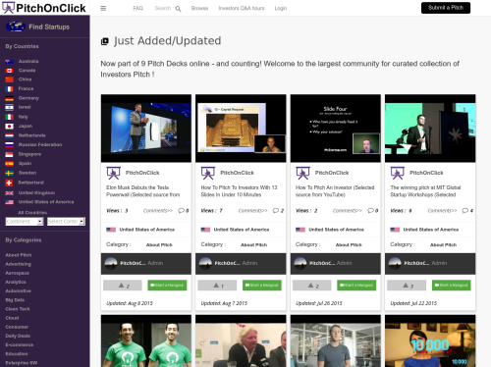Select Russian Federation in the countries list

click(40, 144)
